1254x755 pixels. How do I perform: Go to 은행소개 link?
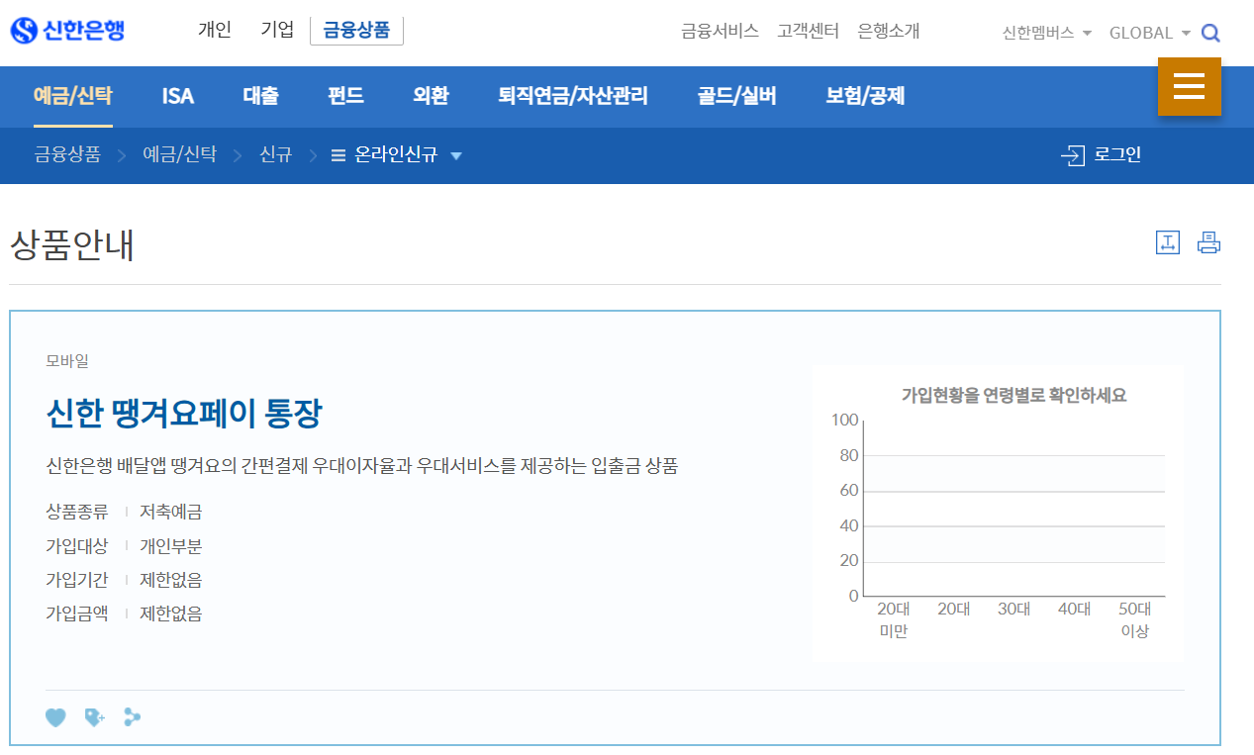(889, 31)
